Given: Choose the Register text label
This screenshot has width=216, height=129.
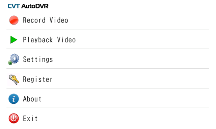Looking at the screenshot, I should click(x=37, y=79).
